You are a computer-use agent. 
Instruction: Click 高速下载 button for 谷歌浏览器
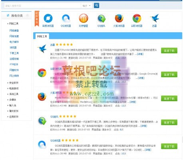169,74
